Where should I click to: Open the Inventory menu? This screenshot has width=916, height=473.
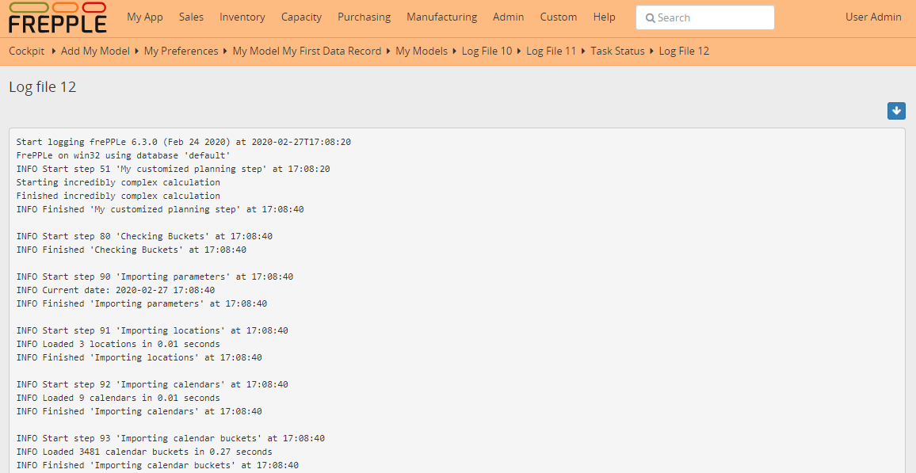[x=242, y=17]
